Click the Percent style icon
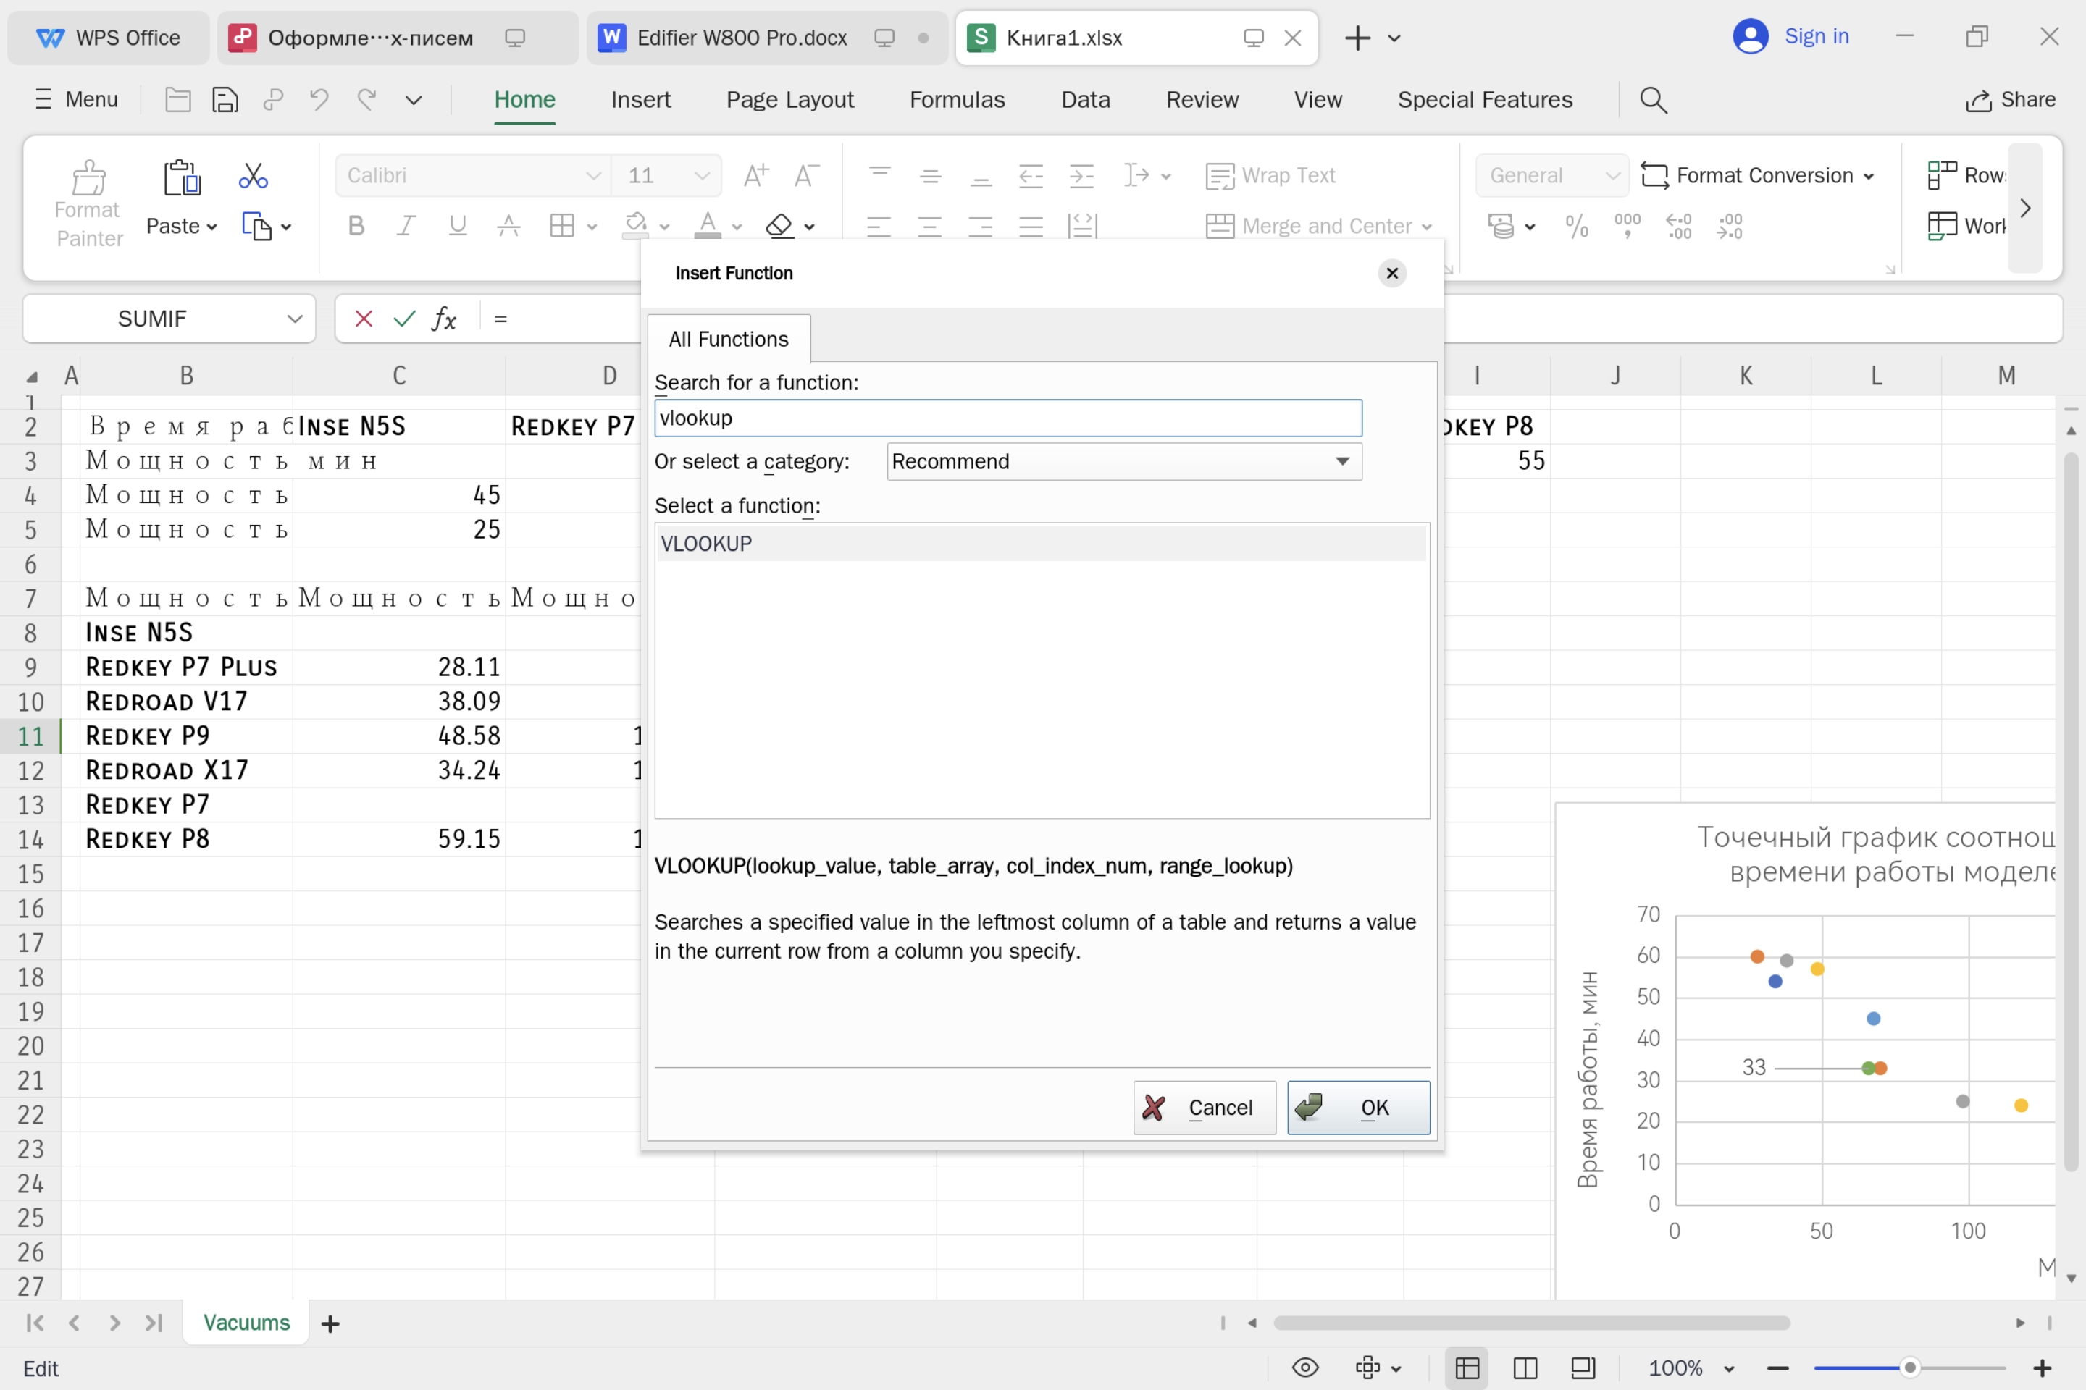This screenshot has width=2086, height=1390. coord(1577,227)
